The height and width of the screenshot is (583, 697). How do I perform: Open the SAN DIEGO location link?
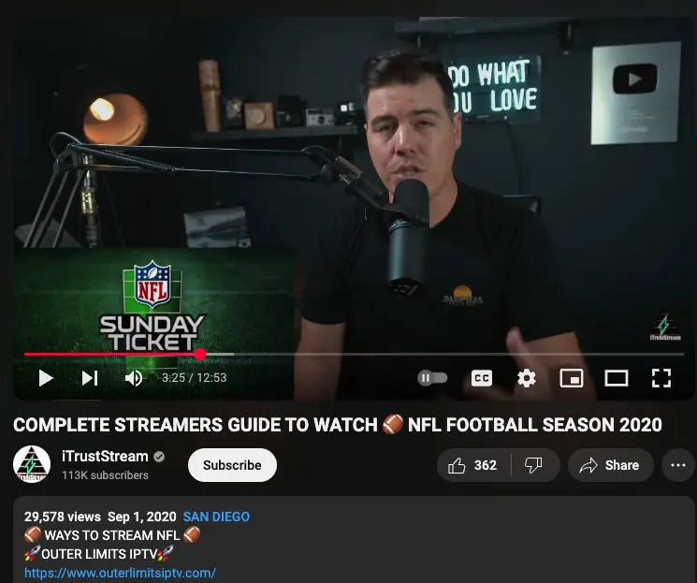216,517
